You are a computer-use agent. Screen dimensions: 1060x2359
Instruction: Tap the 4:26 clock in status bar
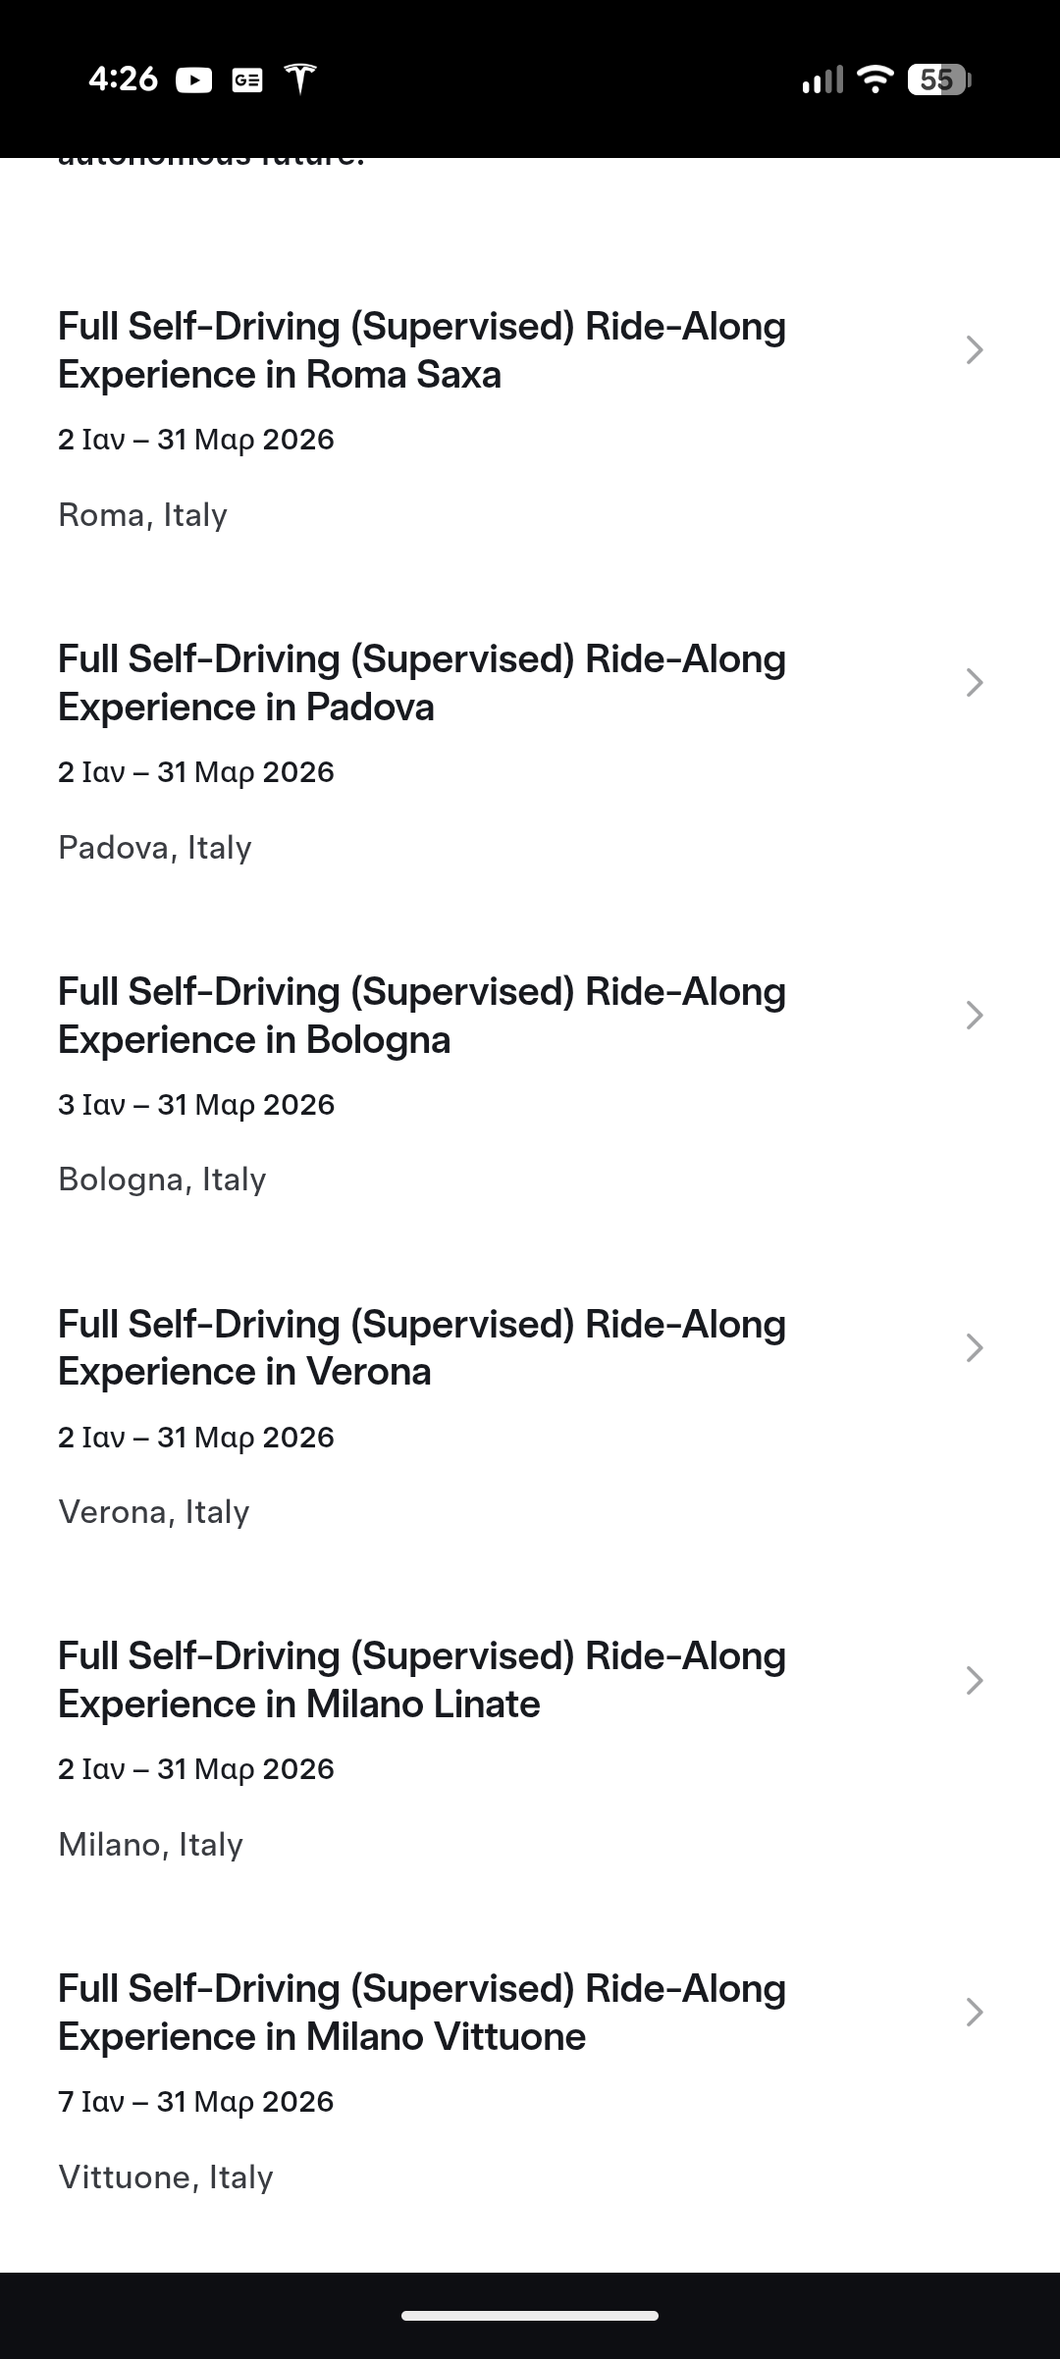123,79
